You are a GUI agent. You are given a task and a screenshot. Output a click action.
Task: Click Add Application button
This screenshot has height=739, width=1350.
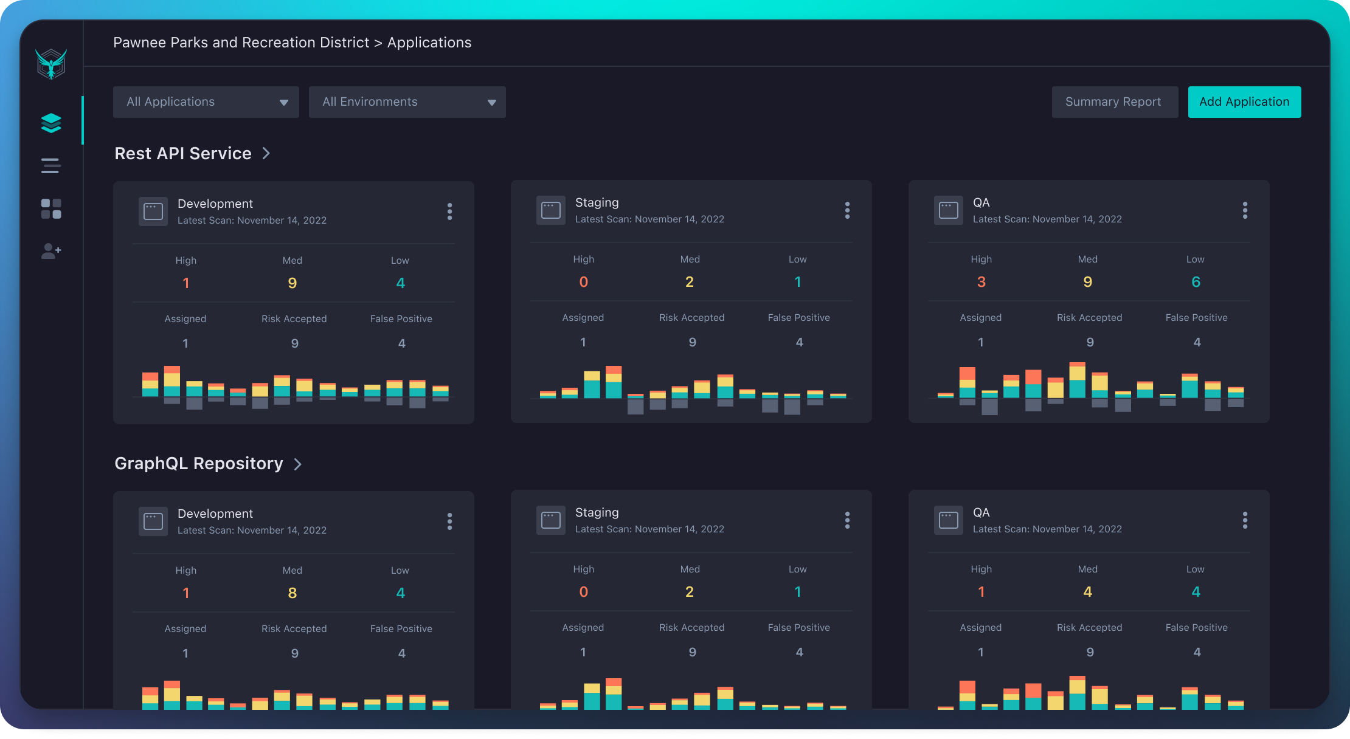[x=1244, y=102]
